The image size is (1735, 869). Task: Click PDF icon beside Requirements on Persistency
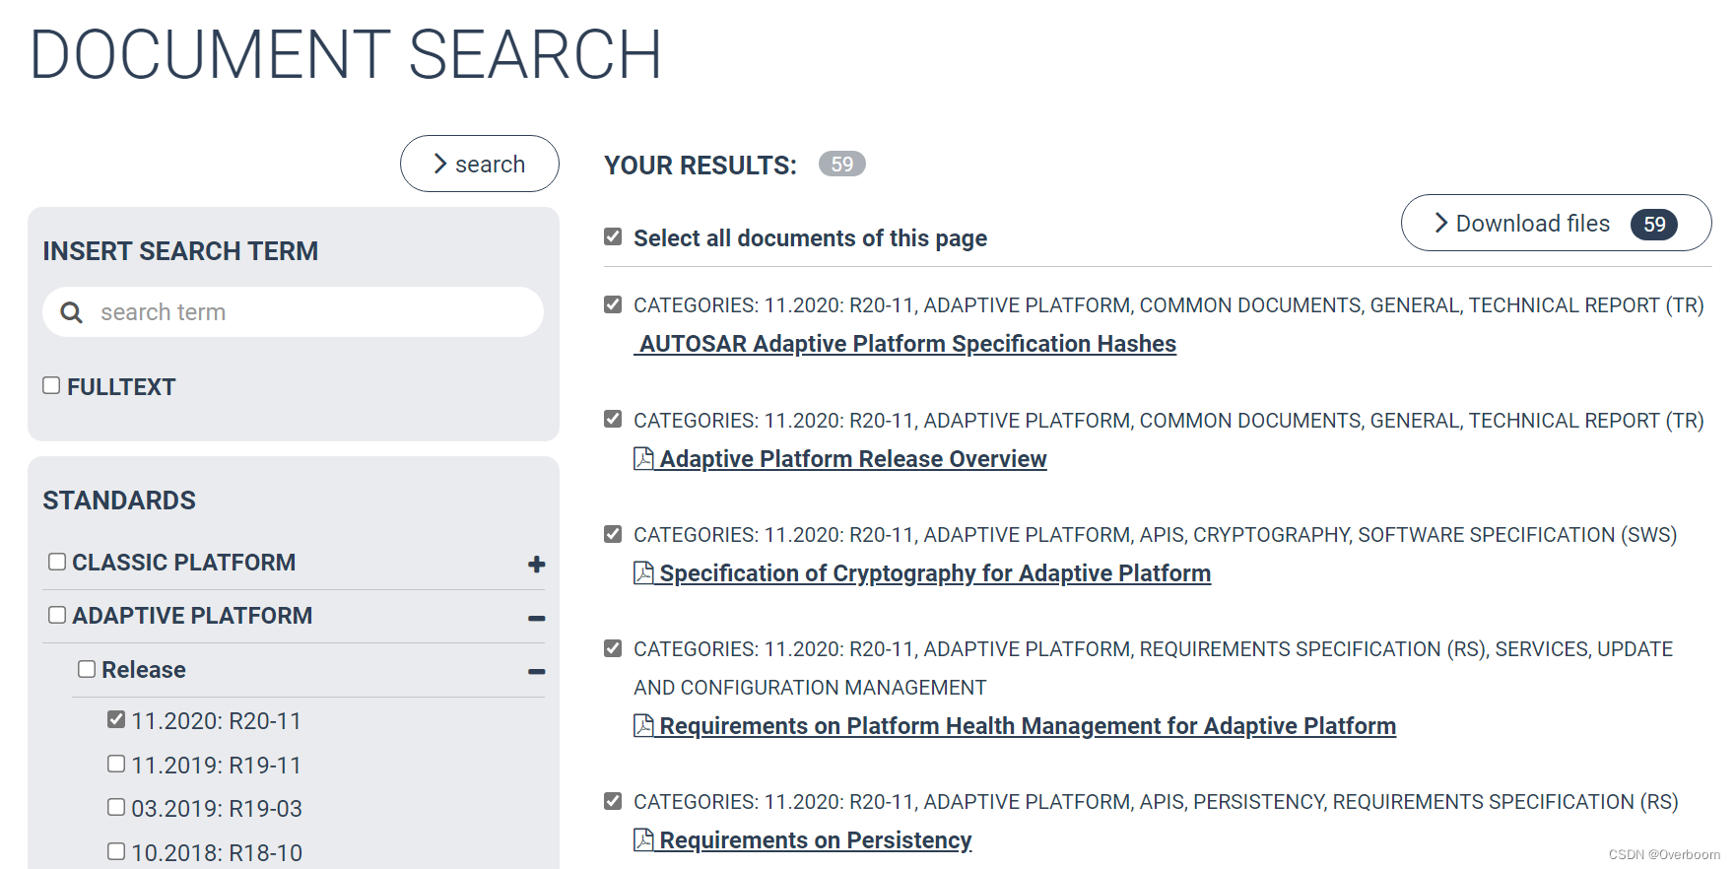pos(643,839)
